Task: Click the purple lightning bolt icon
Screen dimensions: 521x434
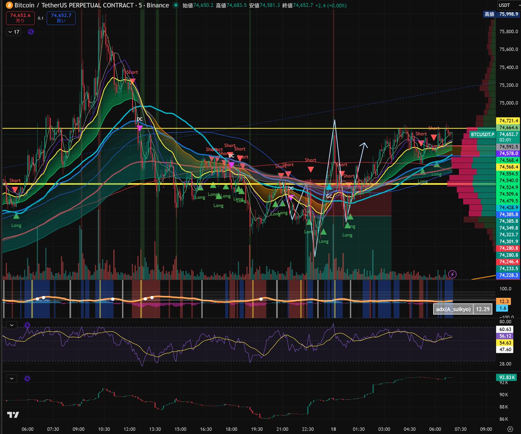Action: click(x=453, y=274)
